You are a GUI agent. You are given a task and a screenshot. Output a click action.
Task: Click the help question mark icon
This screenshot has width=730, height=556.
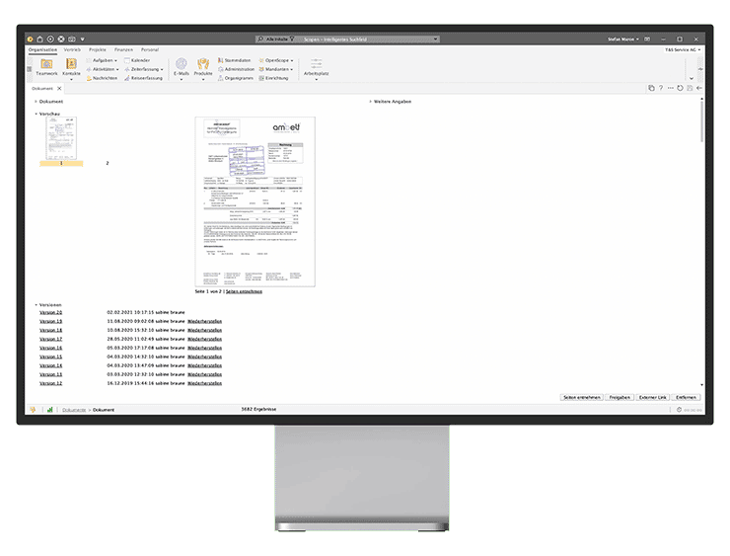pyautogui.click(x=661, y=88)
